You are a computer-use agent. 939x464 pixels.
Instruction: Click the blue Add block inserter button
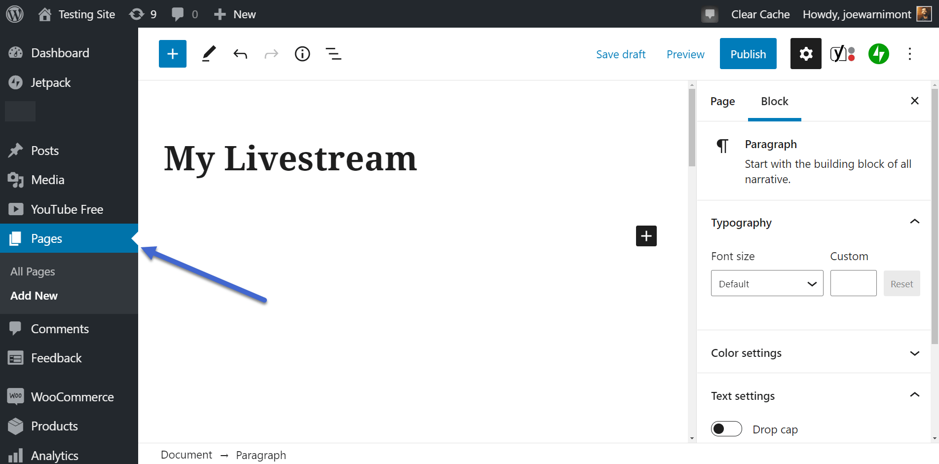click(173, 54)
